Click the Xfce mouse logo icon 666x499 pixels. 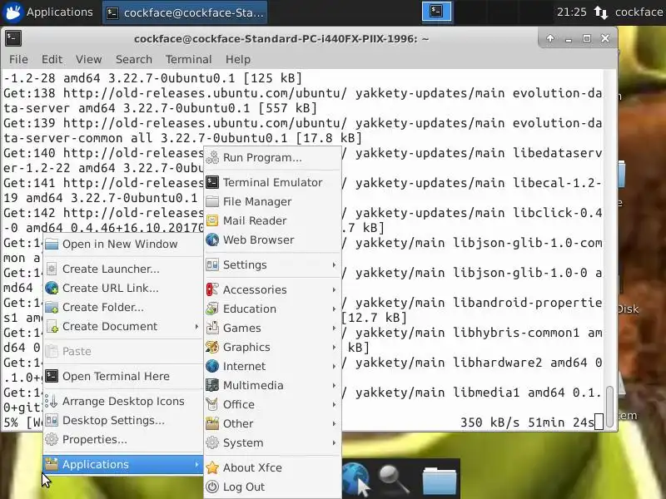(x=12, y=12)
